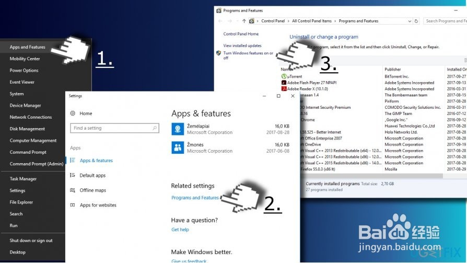Open Programs and Features link
The width and height of the screenshot is (467, 263).
tap(195, 198)
